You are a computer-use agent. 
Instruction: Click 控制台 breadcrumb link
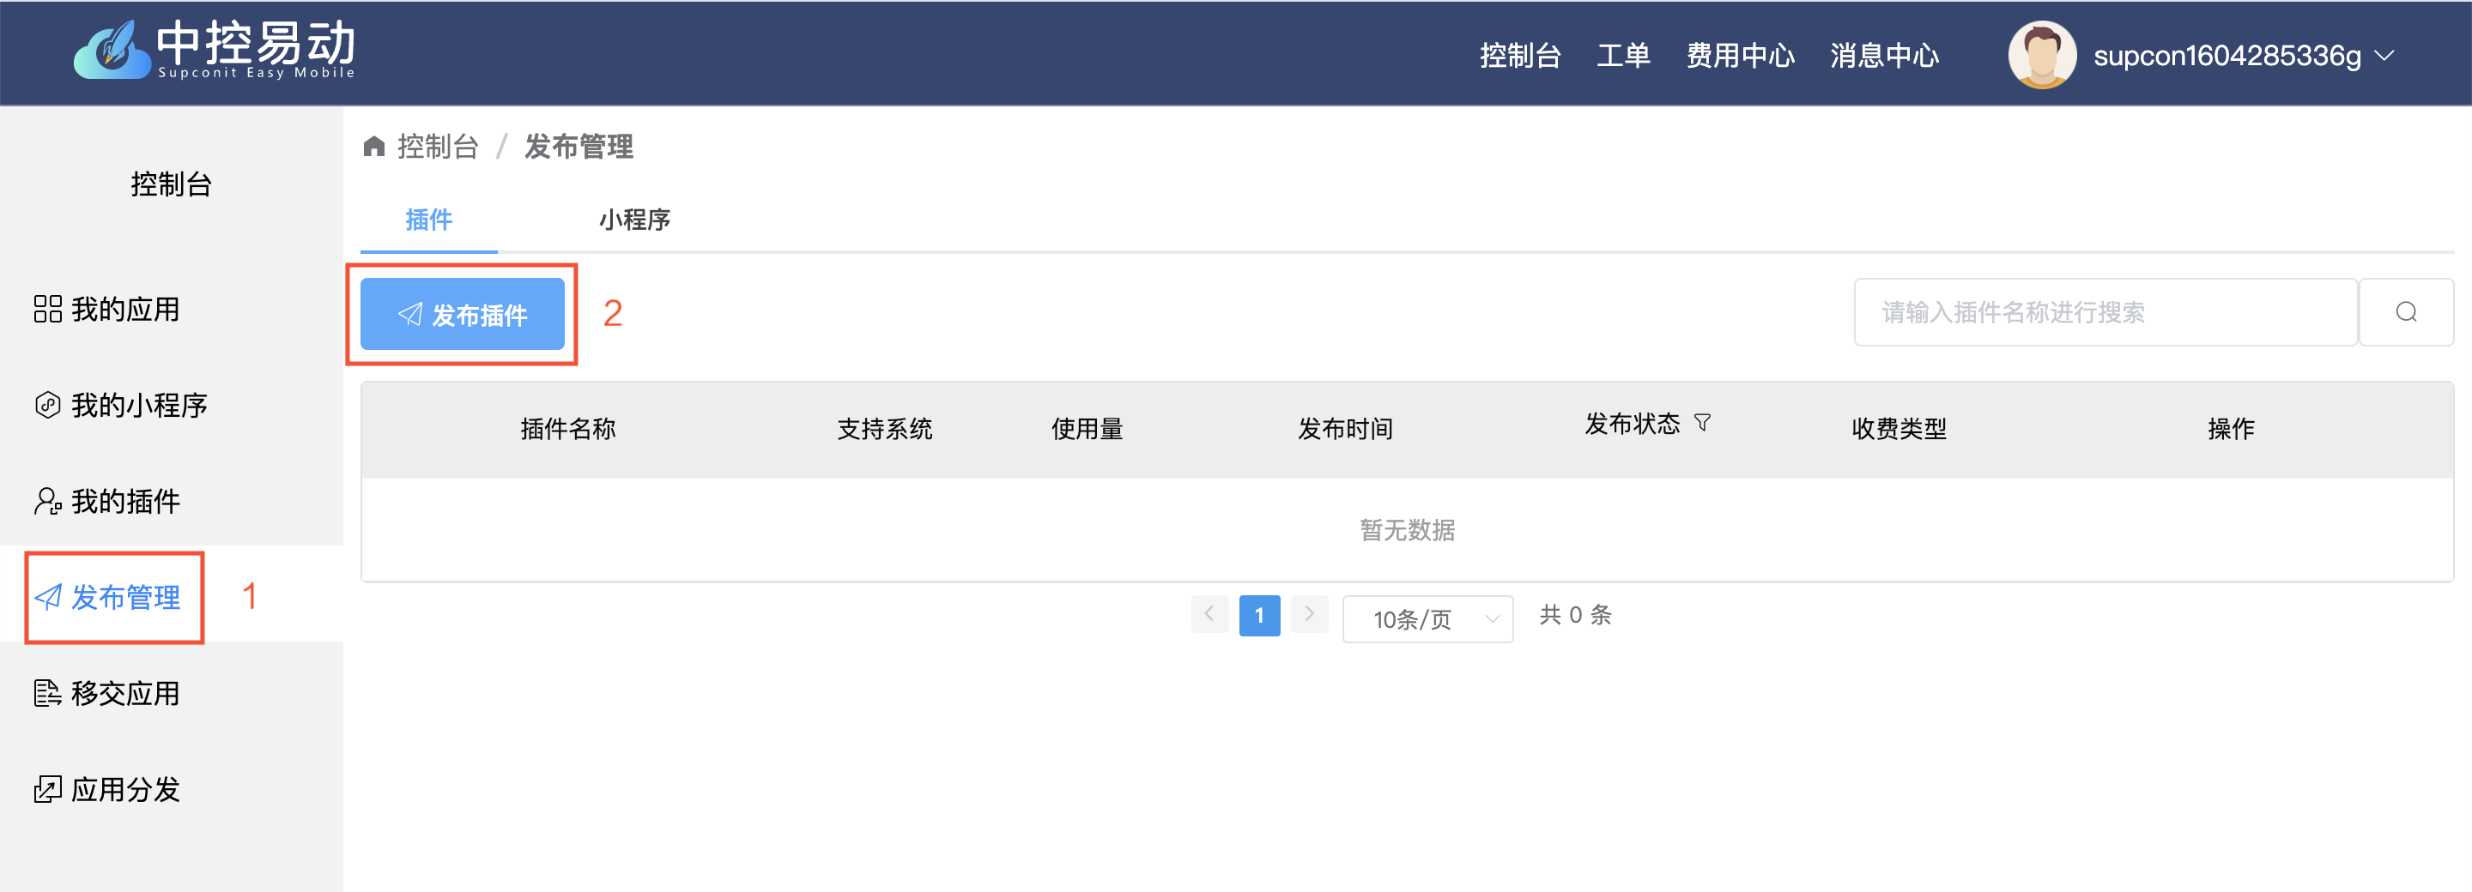(x=438, y=146)
